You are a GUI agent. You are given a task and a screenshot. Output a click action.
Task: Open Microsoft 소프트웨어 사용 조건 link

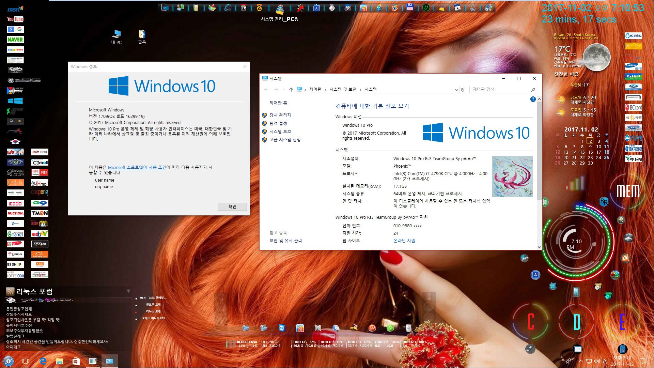[x=137, y=167]
